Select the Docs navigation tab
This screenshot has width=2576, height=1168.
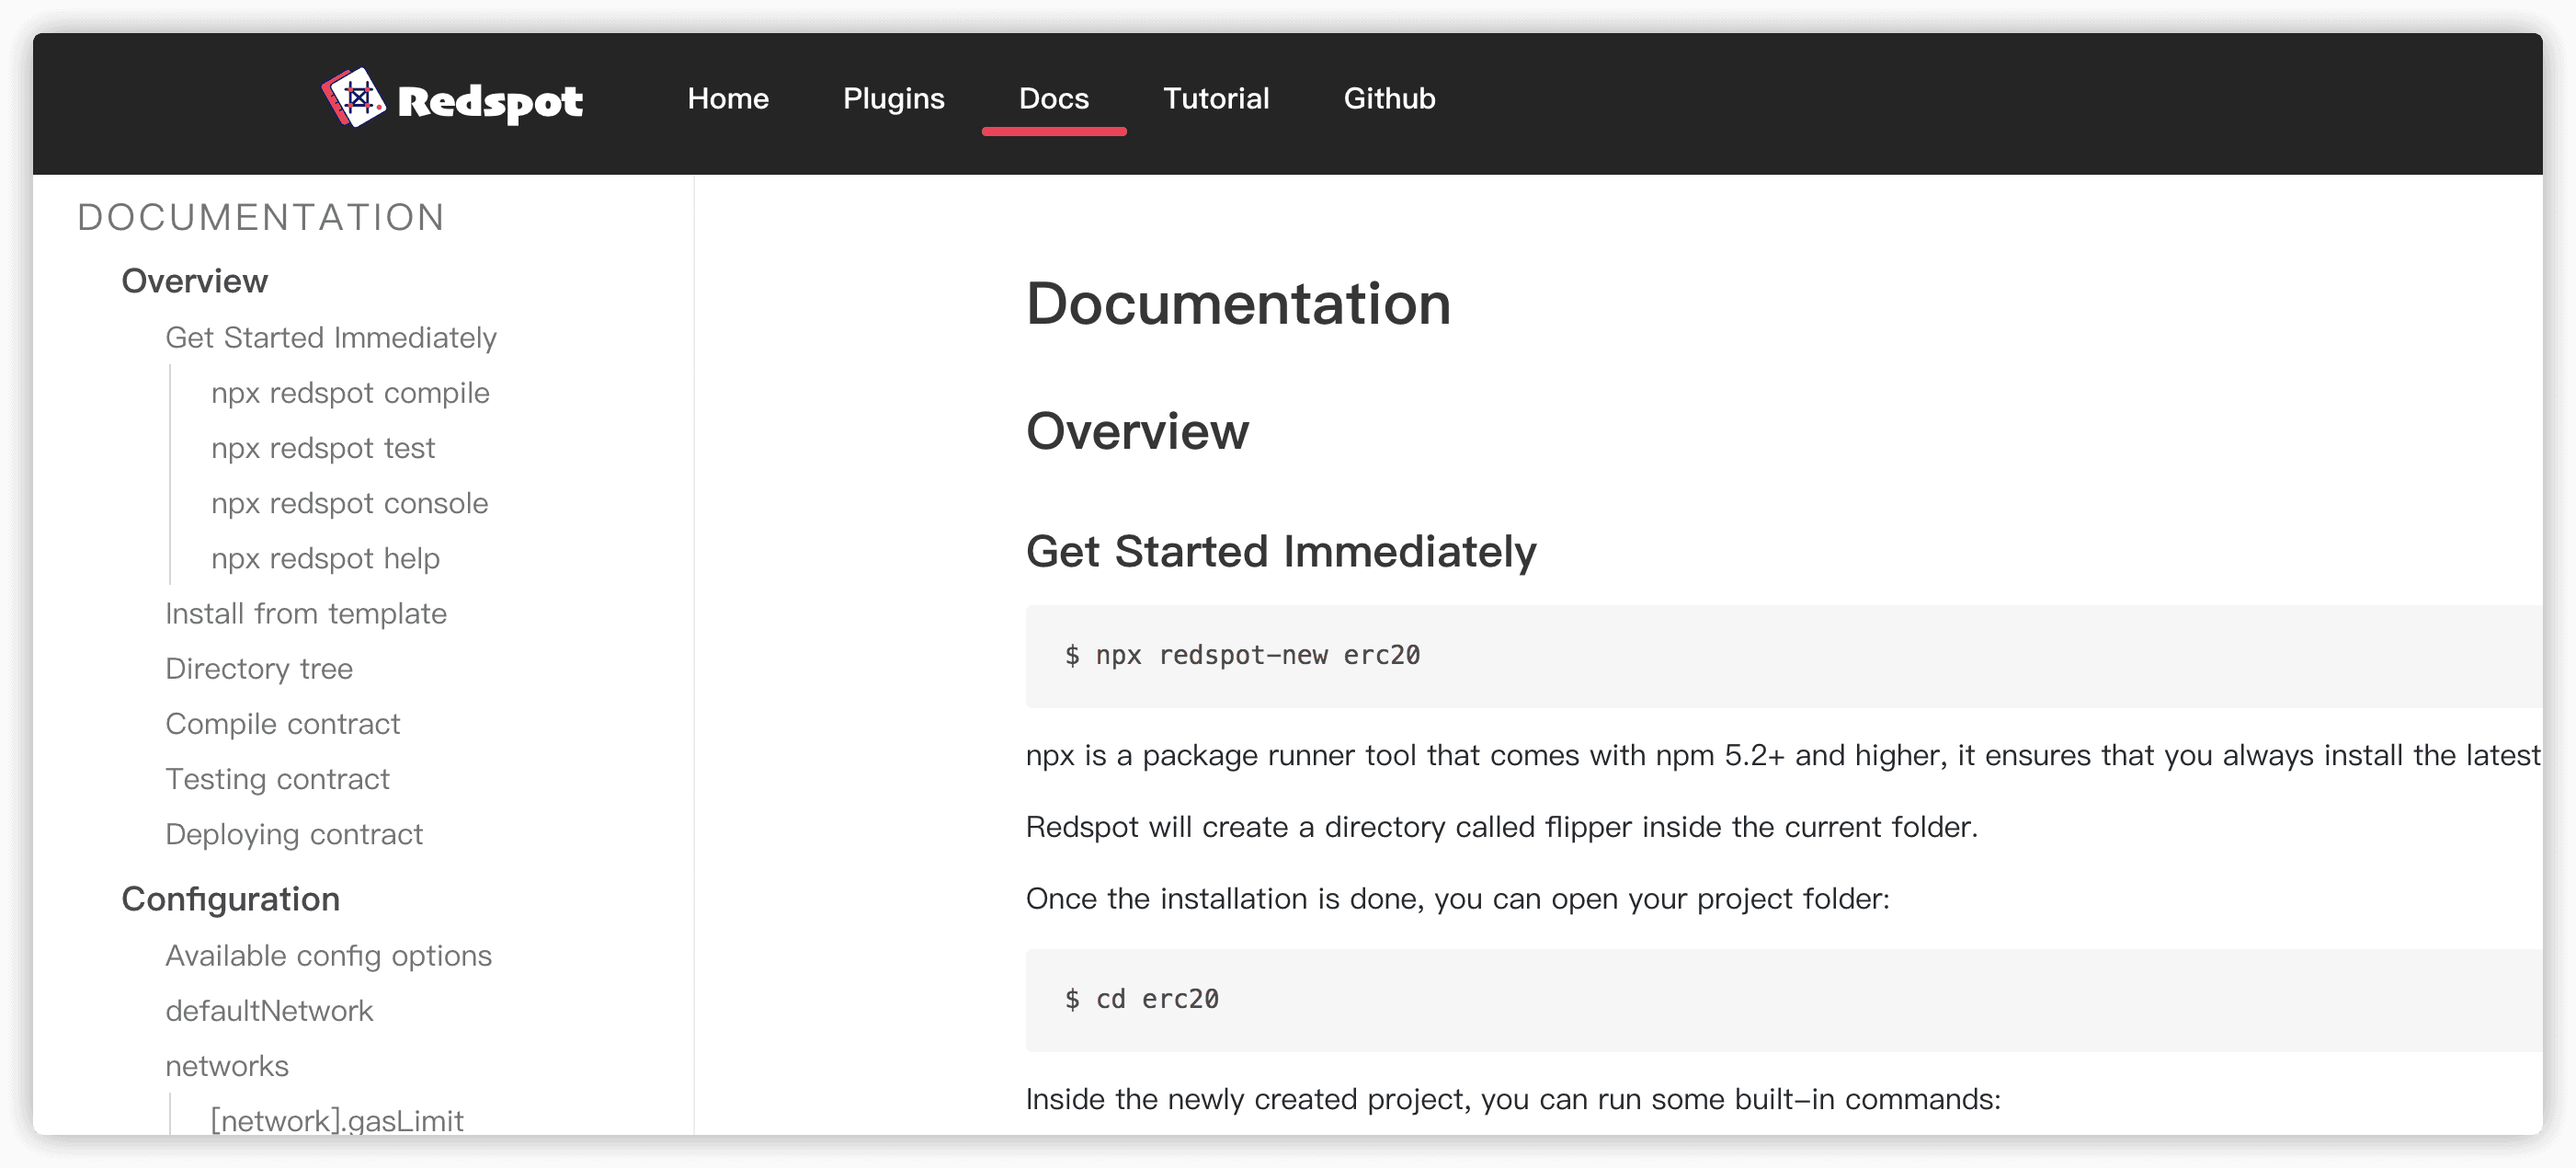point(1053,98)
